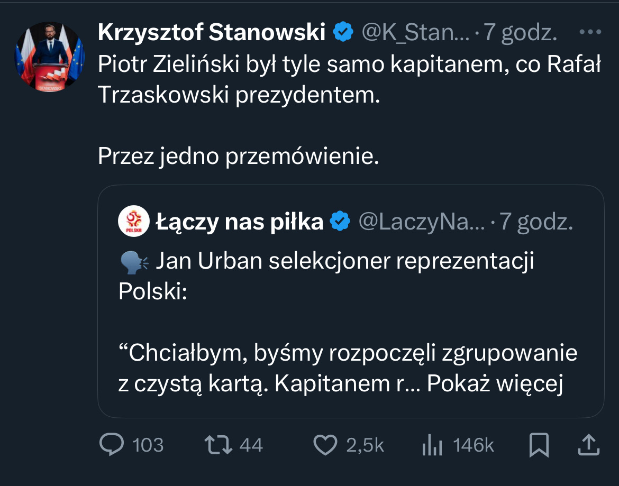Click Łączy nas piłka's verified badge
619x486 pixels.
[340, 222]
